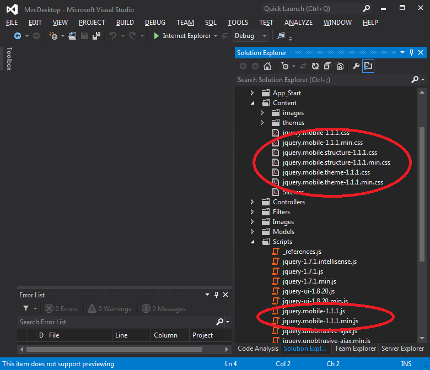Screen dimensions: 430x370
Task: Expand the images subfolder under Content
Action: [x=262, y=113]
